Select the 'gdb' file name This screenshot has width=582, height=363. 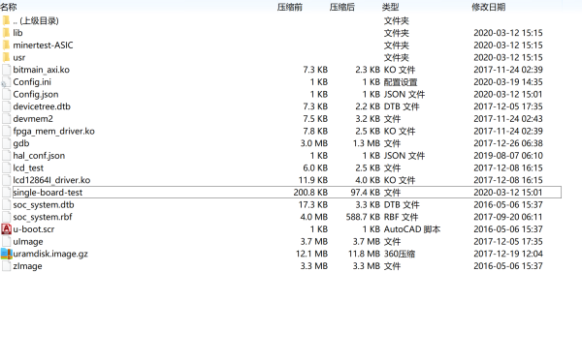point(21,143)
